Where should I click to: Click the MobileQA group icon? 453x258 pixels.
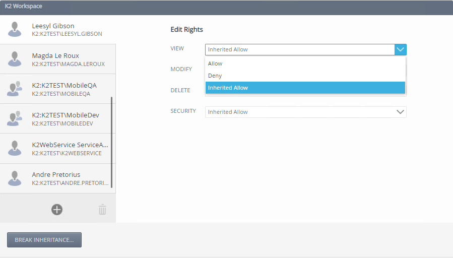pos(15,89)
